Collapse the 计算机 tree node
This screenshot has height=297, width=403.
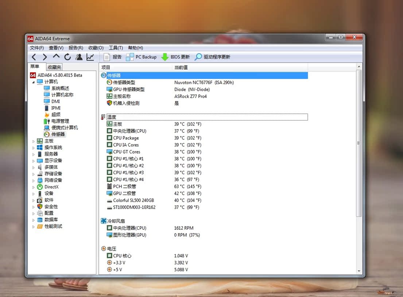coord(34,82)
